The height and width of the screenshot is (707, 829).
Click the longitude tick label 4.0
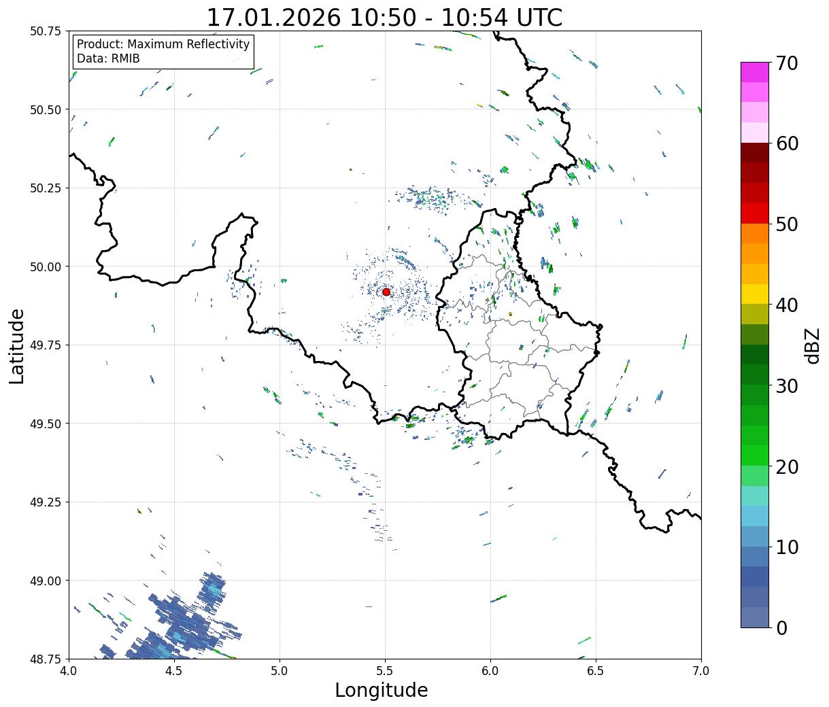click(69, 671)
